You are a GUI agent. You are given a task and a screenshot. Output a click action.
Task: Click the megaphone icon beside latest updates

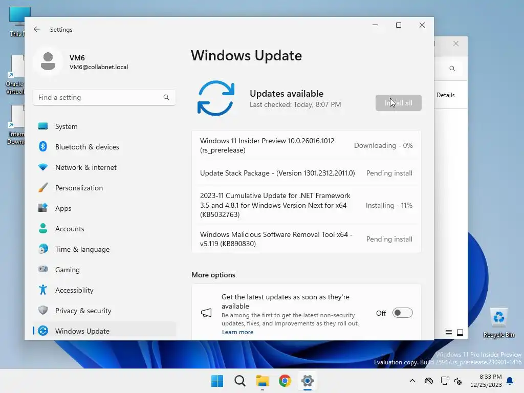(x=206, y=313)
